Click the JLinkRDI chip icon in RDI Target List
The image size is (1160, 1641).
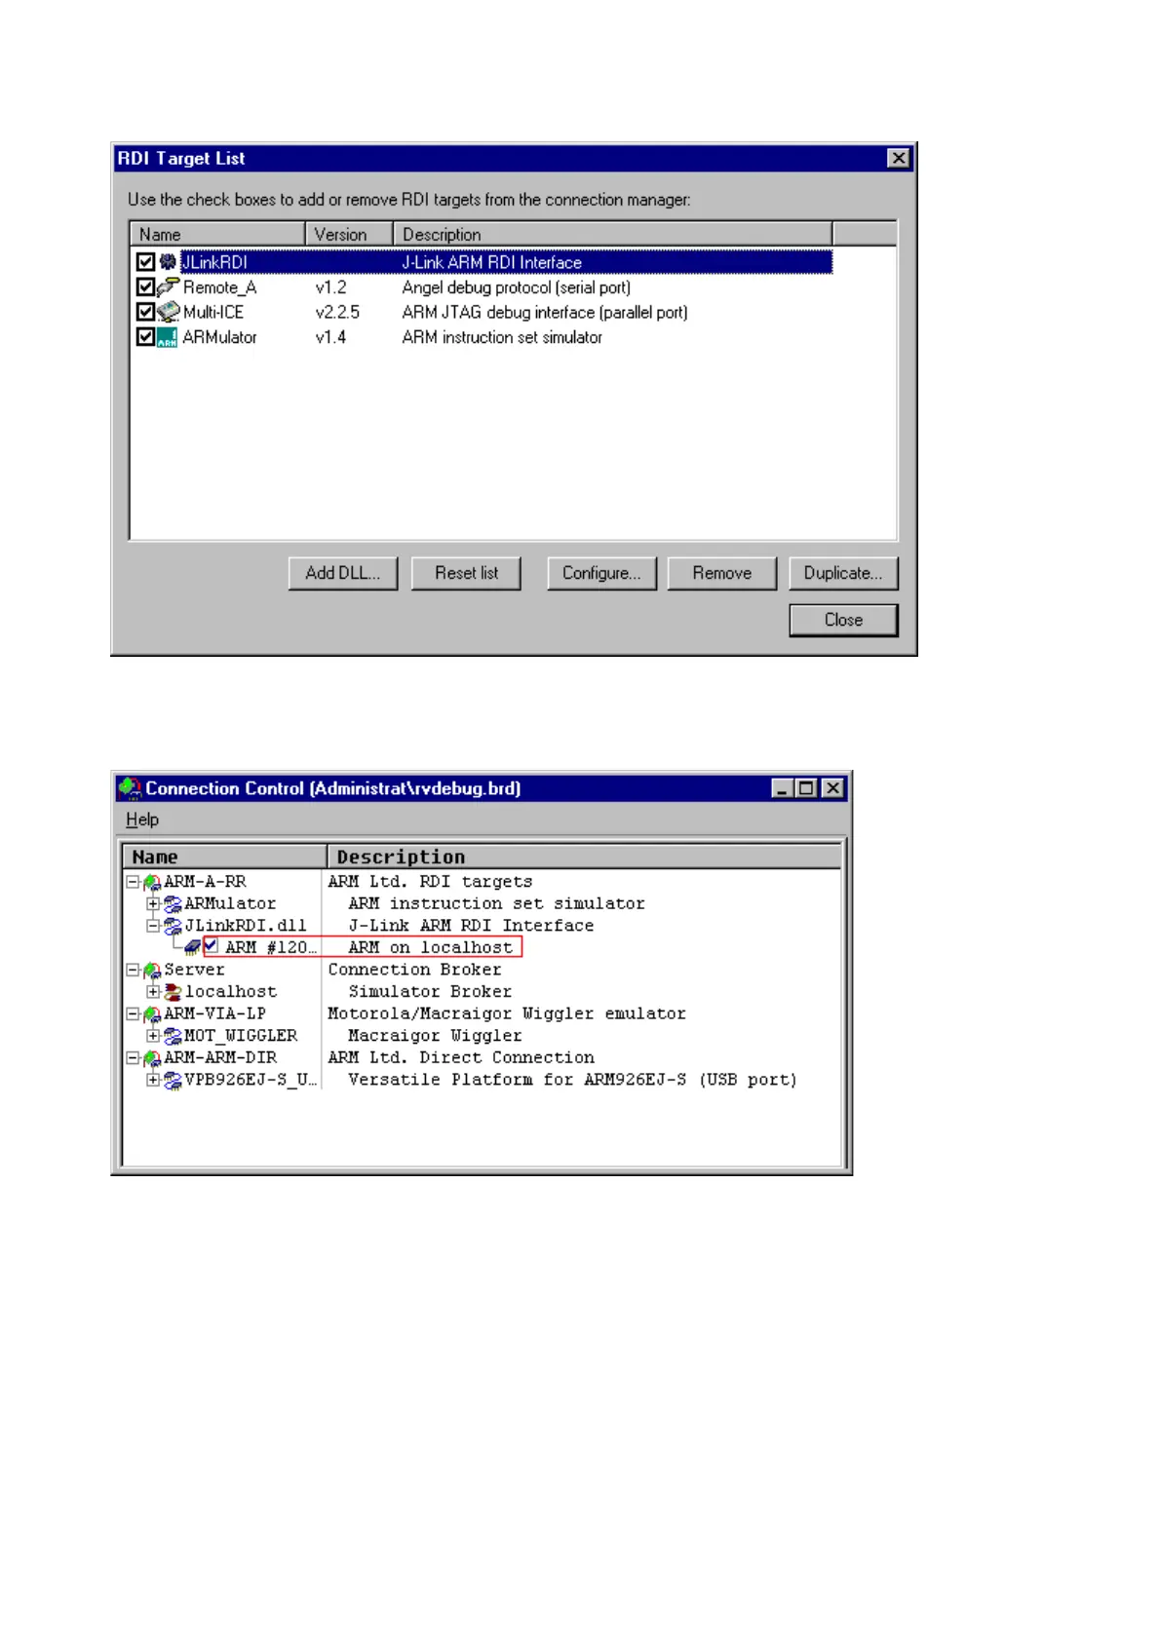pos(168,262)
